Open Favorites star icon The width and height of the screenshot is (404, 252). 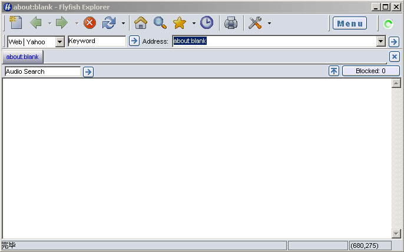[180, 23]
